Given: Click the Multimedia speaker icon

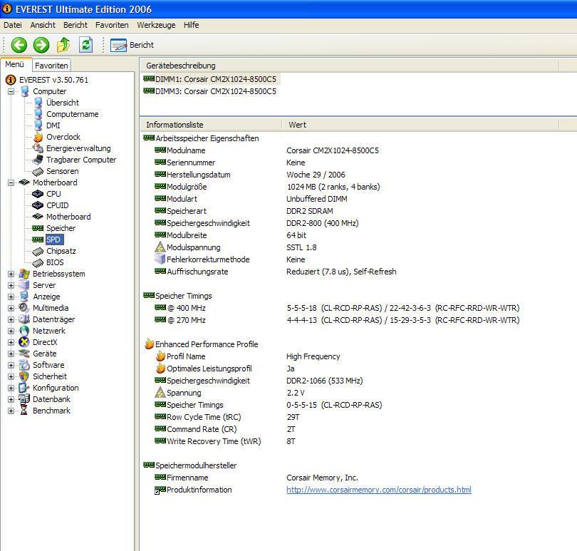Looking at the screenshot, I should (24, 308).
